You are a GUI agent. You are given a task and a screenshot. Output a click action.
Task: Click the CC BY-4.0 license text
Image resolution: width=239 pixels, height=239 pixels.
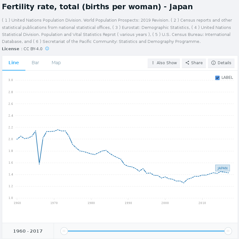point(33,49)
